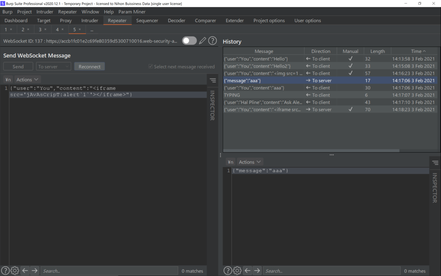441x276 pixels.
Task: Click left search help question mark icon
Action: click(5, 271)
